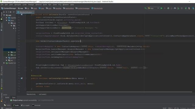195x109 pixels.
Task: Click the onCreate() breadcrumb below editor
Action: click(x=43, y=94)
